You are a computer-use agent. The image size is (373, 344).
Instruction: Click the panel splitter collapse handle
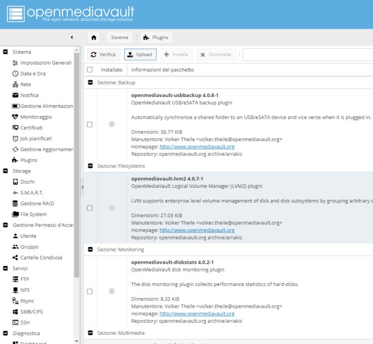click(82, 187)
